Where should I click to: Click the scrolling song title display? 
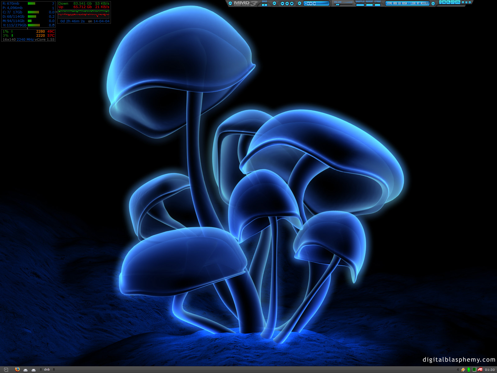pyautogui.click(x=408, y=3)
